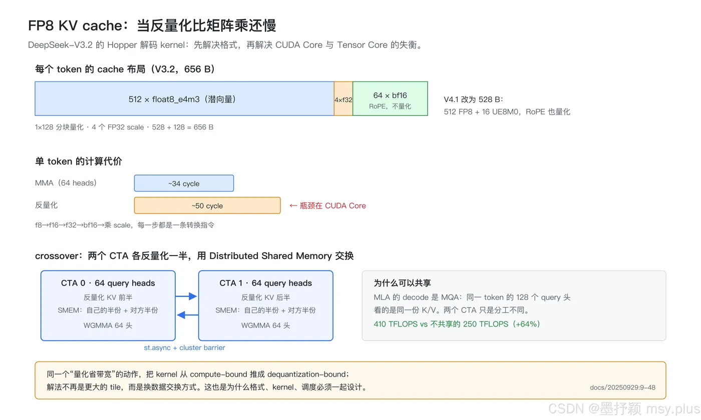This screenshot has width=701, height=420.
Task: Select the line starting "解法不再是更大的 tile"
Action: pyautogui.click(x=207, y=387)
